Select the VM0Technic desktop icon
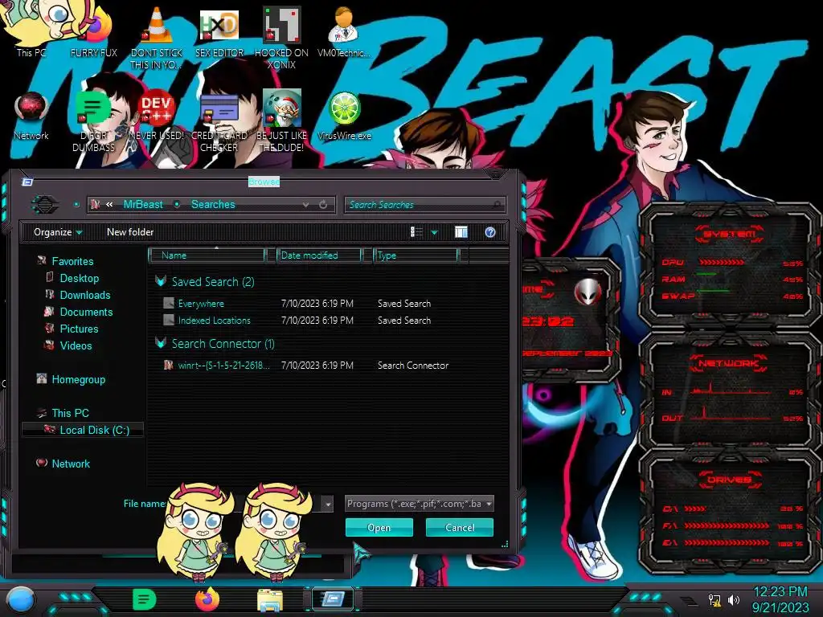The width and height of the screenshot is (823, 617). click(344, 31)
